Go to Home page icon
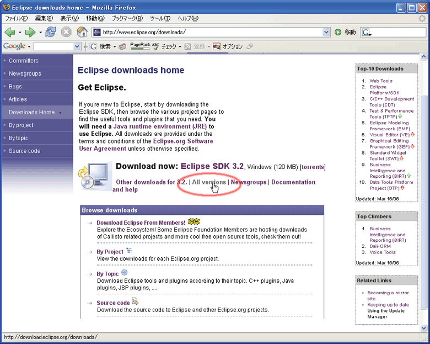The height and width of the screenshot is (344, 430). tap(82, 32)
